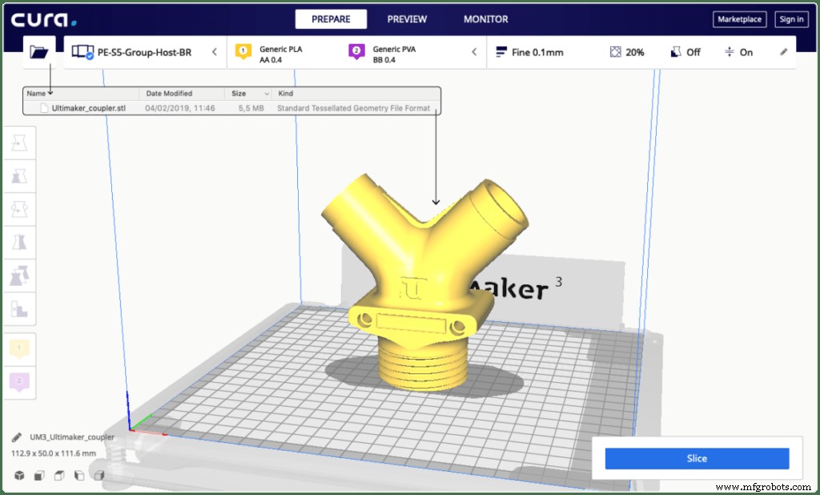Switch to the PREVIEW tab
The height and width of the screenshot is (495, 820).
(405, 18)
